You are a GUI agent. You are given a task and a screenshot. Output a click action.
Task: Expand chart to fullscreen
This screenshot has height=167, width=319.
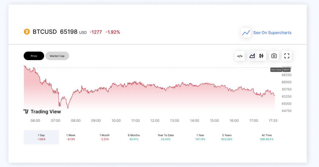click(287, 56)
